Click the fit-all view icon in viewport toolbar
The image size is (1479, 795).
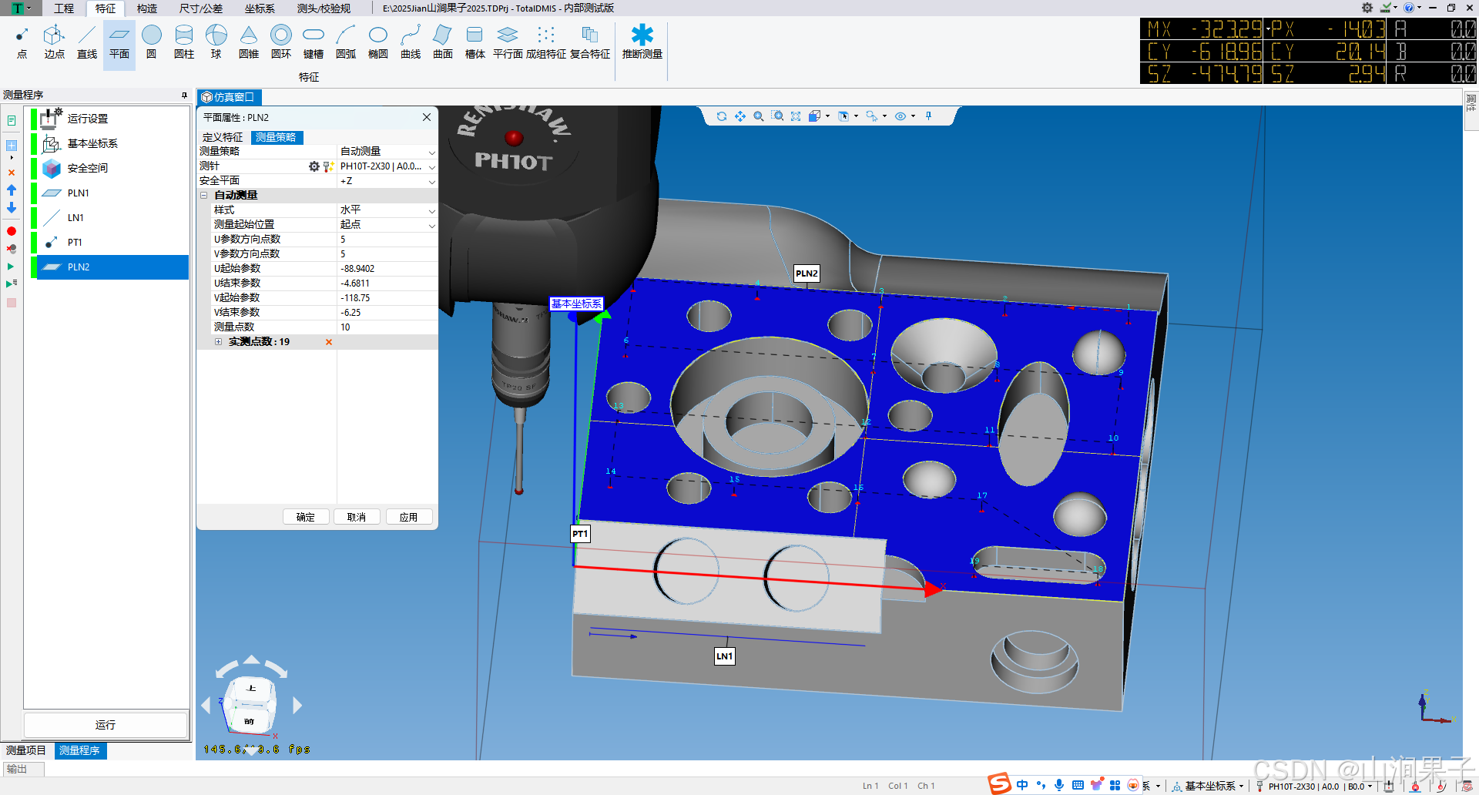point(796,116)
